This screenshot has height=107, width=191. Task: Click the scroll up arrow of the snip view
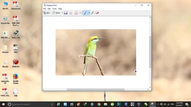150,18
